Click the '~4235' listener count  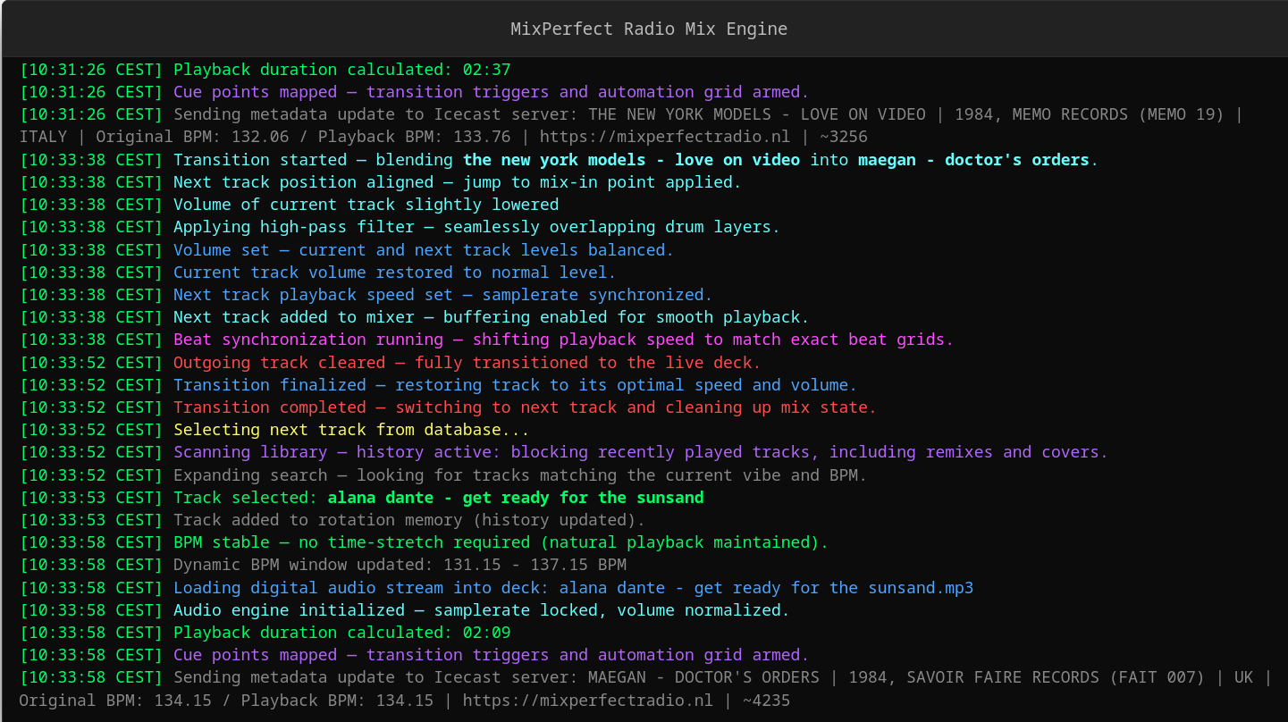(x=767, y=700)
